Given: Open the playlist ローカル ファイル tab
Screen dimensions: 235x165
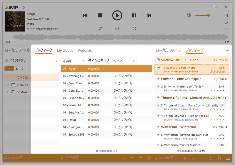Looking at the screenshot, I should click(168, 50).
